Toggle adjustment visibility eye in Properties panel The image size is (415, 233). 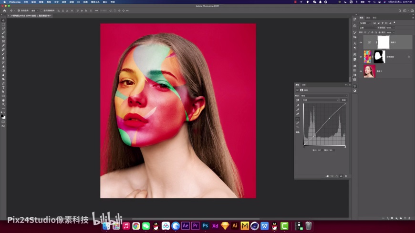(341, 176)
